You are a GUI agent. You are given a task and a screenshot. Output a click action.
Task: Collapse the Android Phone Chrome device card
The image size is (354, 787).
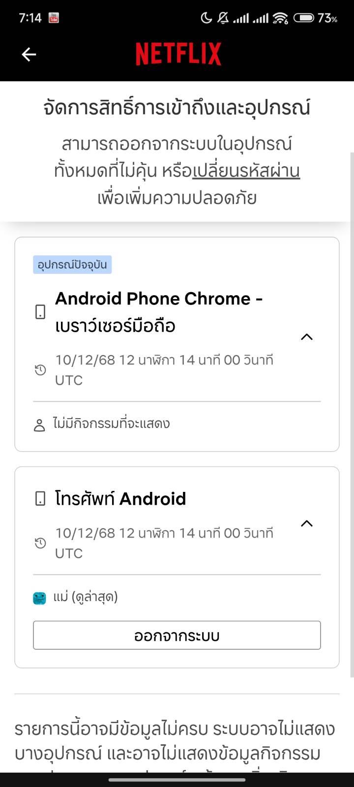click(307, 337)
